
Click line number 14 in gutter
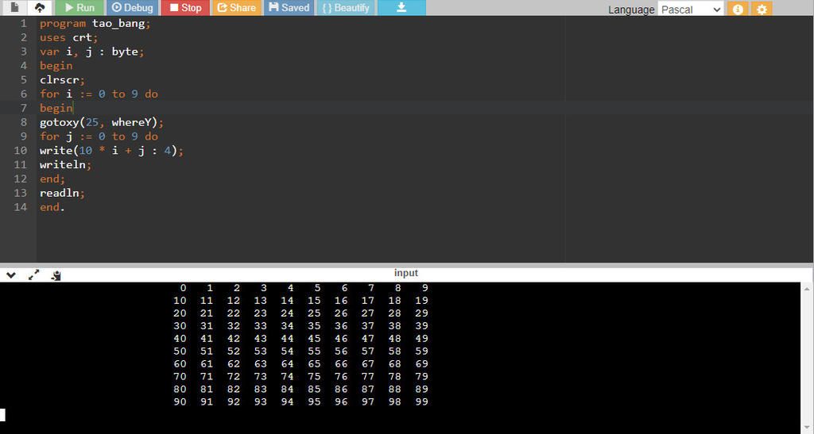coord(21,207)
